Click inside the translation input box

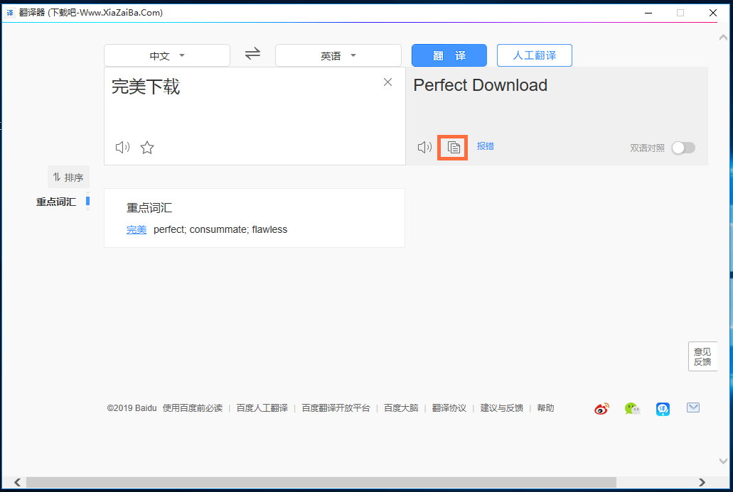pyautogui.click(x=249, y=106)
